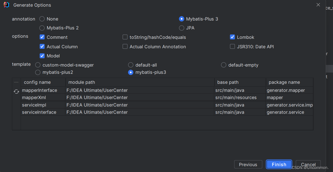Viewport: 333px width, 172px height.
Task: Click the refresh icon beside the config table
Action: pyautogui.click(x=16, y=92)
